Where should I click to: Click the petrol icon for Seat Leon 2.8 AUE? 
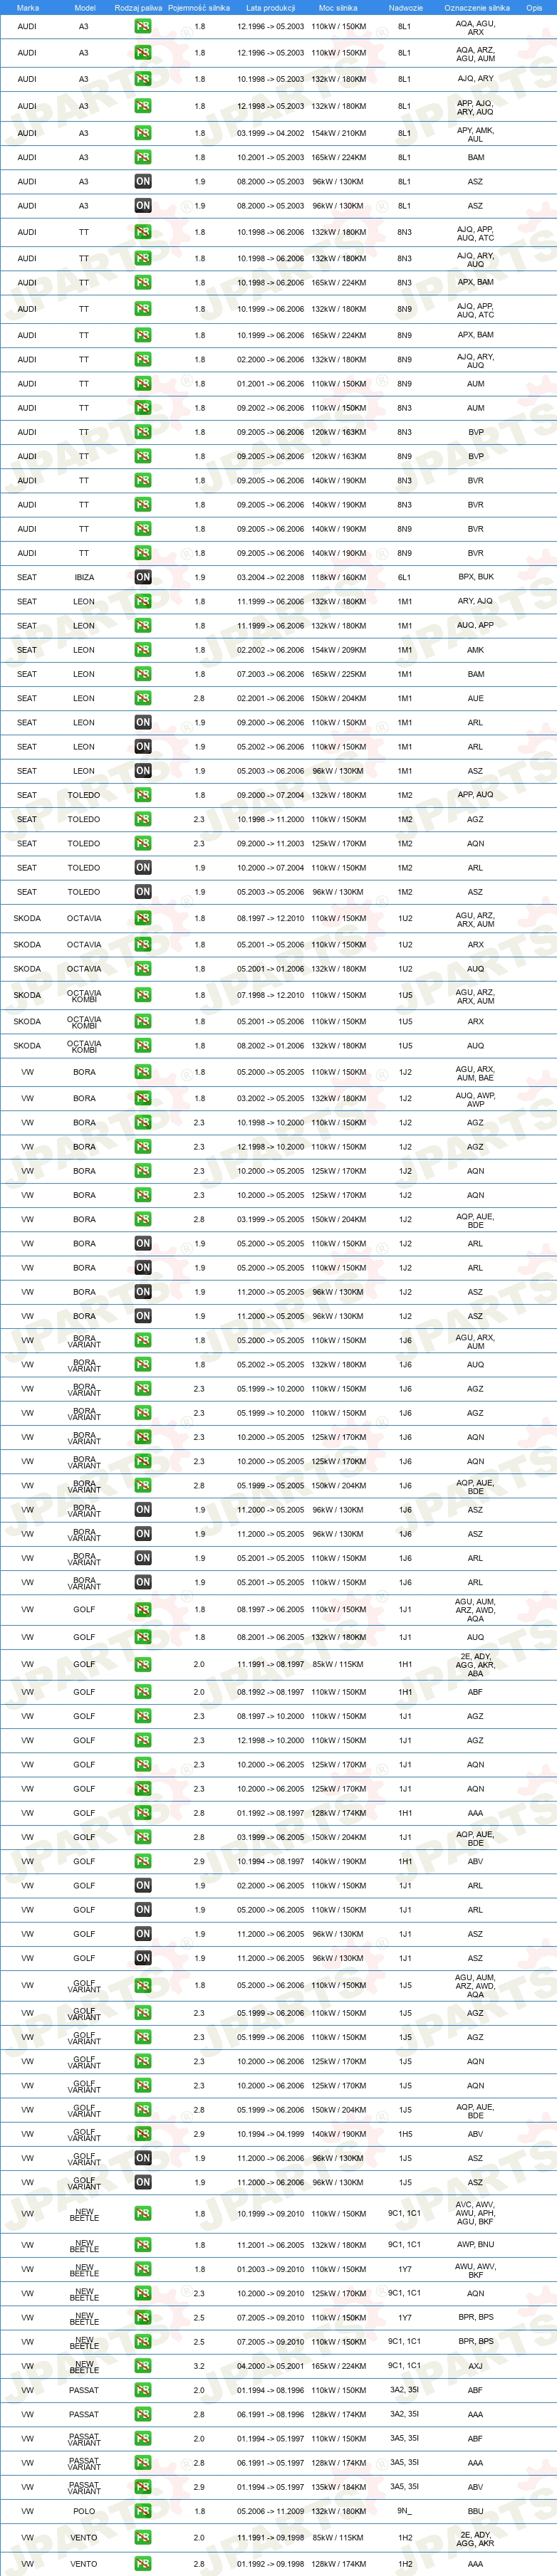(x=143, y=698)
